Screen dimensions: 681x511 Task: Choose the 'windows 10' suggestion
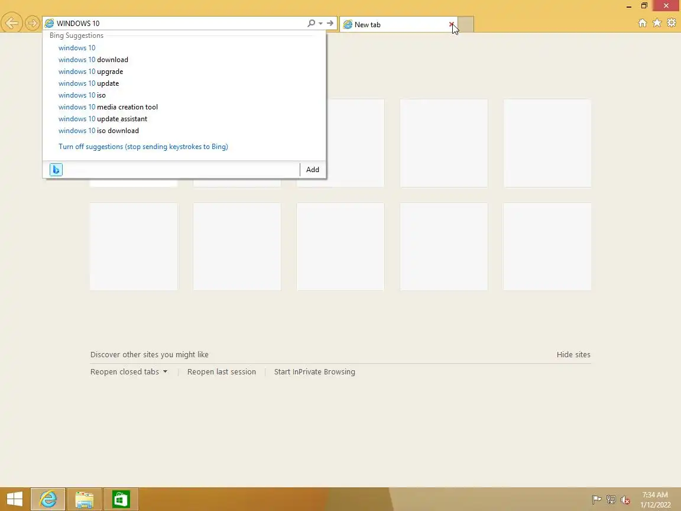click(77, 48)
